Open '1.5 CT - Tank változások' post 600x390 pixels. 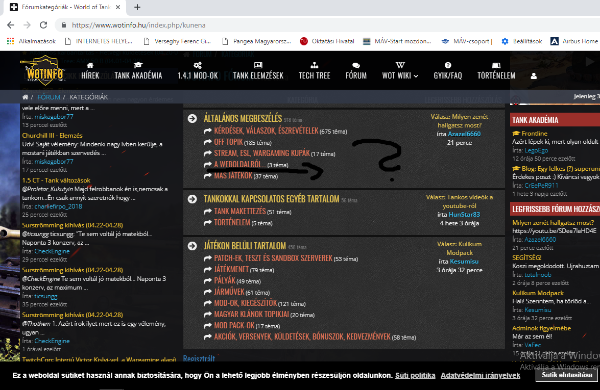click(x=56, y=180)
